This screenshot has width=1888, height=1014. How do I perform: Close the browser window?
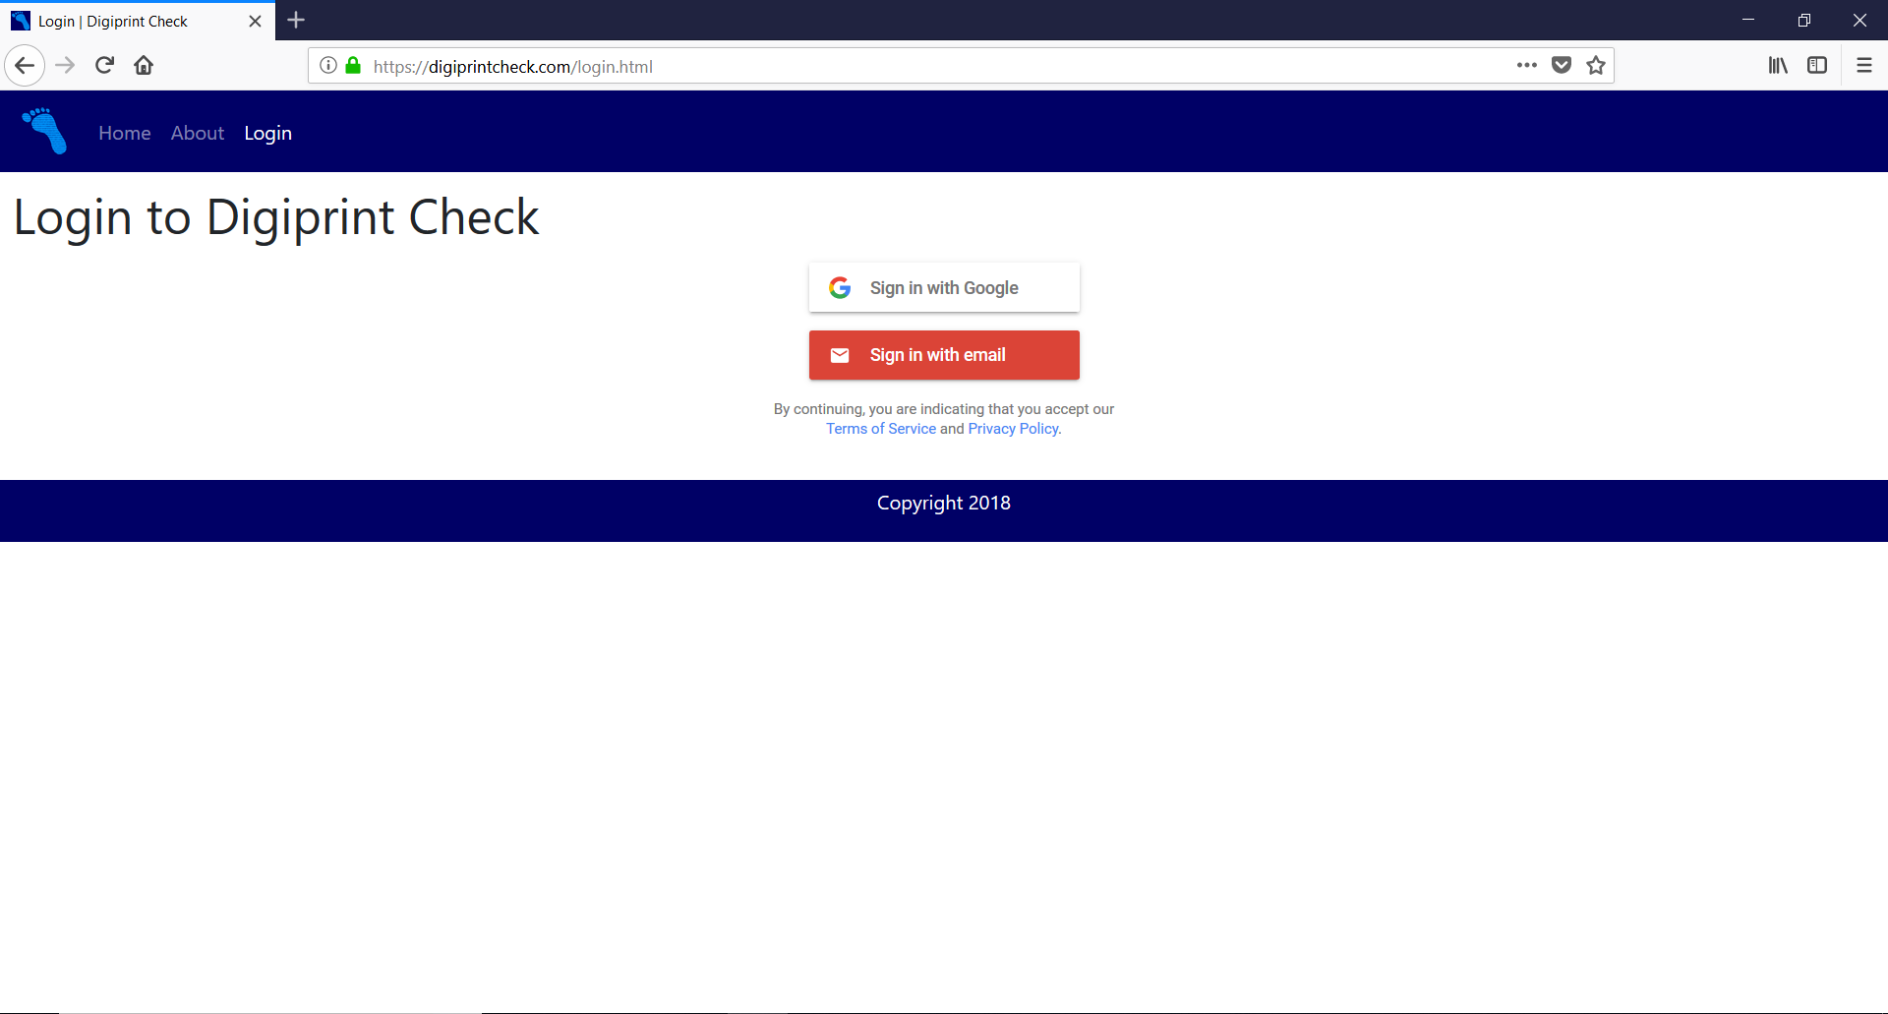[1860, 20]
